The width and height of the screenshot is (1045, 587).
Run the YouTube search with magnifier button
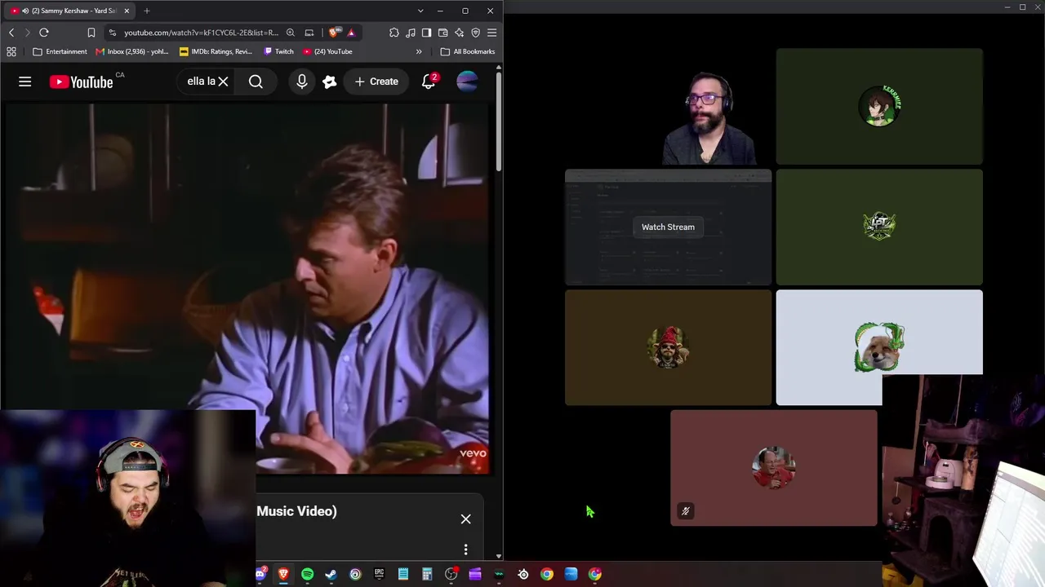click(x=256, y=82)
